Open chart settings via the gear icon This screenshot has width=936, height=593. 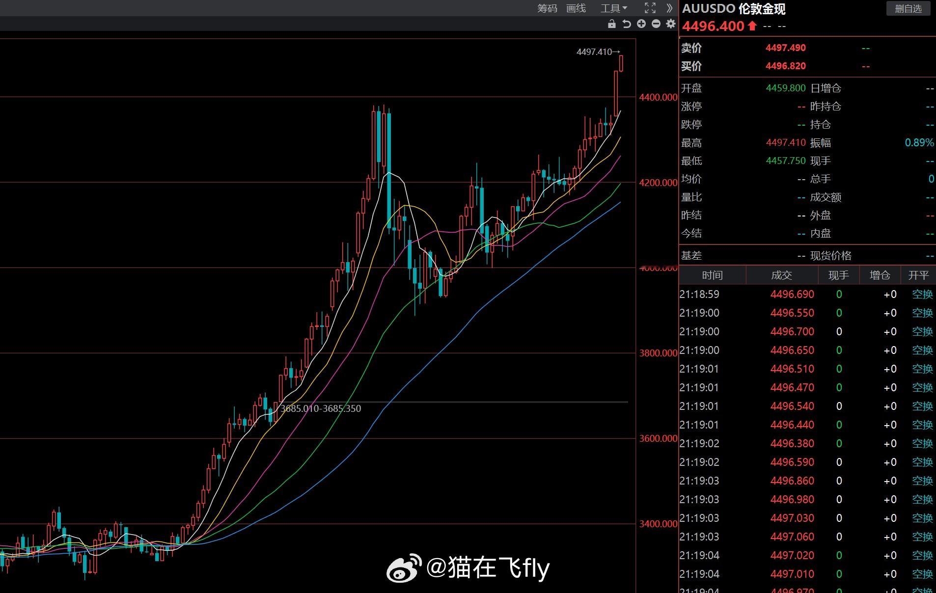click(671, 24)
